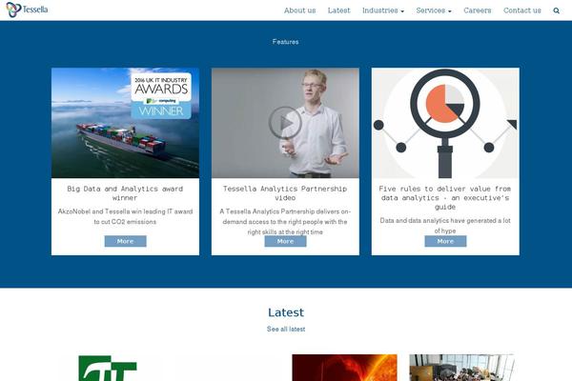Click the Five rules to deliver value title

[445, 197]
